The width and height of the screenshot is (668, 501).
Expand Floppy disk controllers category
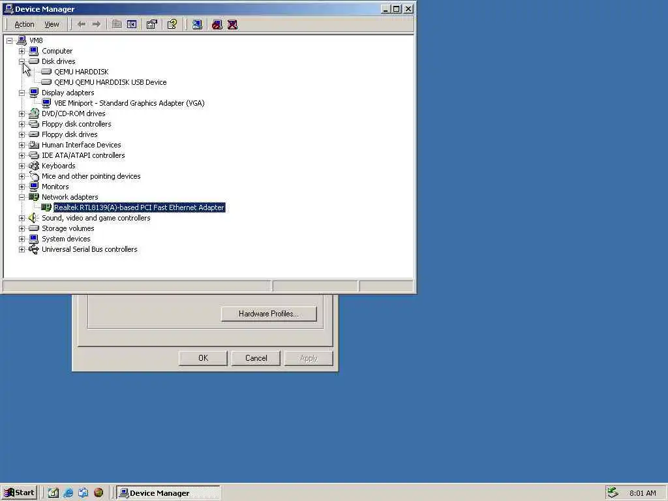pyautogui.click(x=22, y=125)
